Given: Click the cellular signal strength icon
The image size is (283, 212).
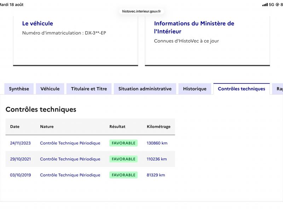Looking at the screenshot, I should (x=265, y=5).
